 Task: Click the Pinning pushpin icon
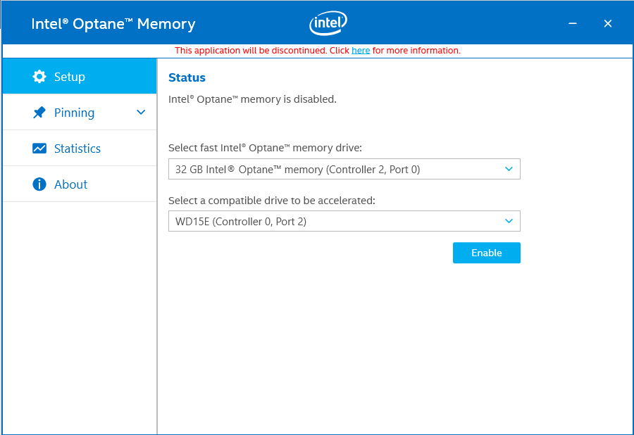(39, 113)
